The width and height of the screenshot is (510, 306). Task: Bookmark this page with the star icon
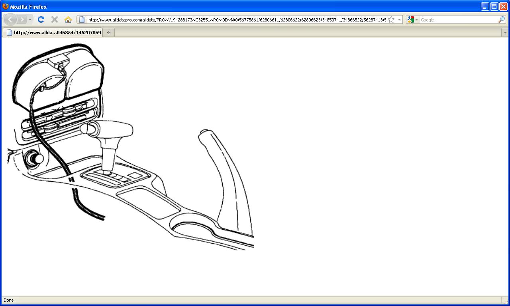(391, 19)
